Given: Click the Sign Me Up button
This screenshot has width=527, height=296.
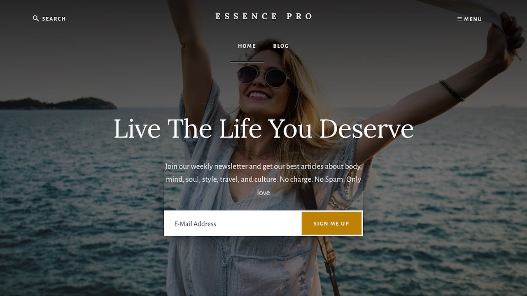Looking at the screenshot, I should (x=331, y=224).
